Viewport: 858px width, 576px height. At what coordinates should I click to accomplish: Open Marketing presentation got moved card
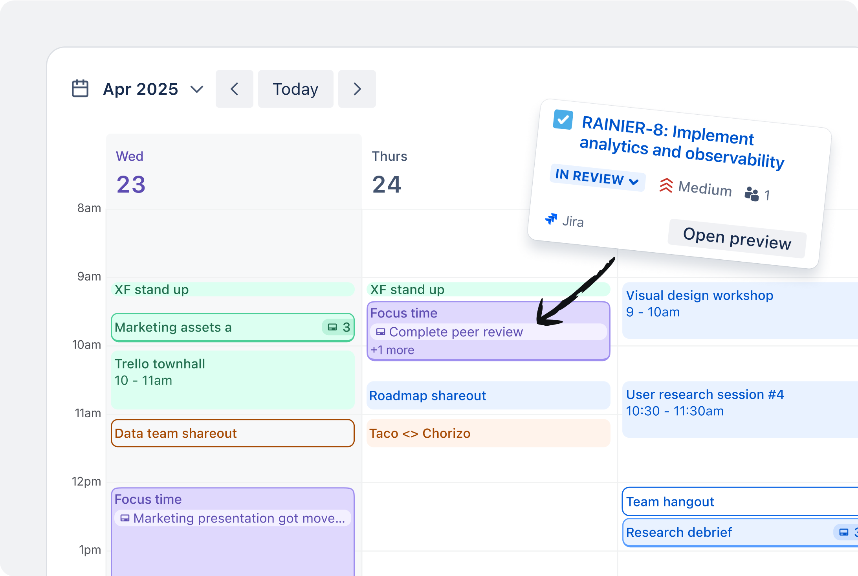click(233, 518)
